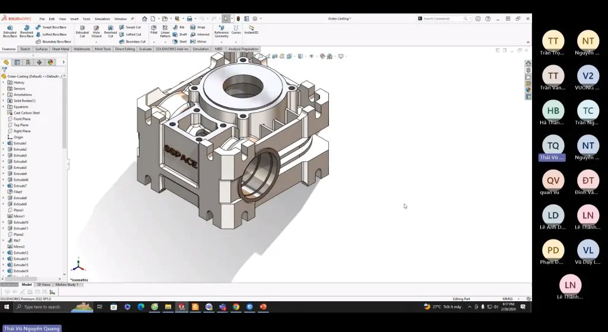The width and height of the screenshot is (608, 332).
Task: Open the Appearances task pane tab
Action: coord(528,90)
